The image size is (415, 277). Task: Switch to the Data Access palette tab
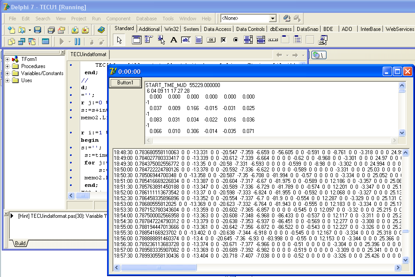pyautogui.click(x=217, y=29)
